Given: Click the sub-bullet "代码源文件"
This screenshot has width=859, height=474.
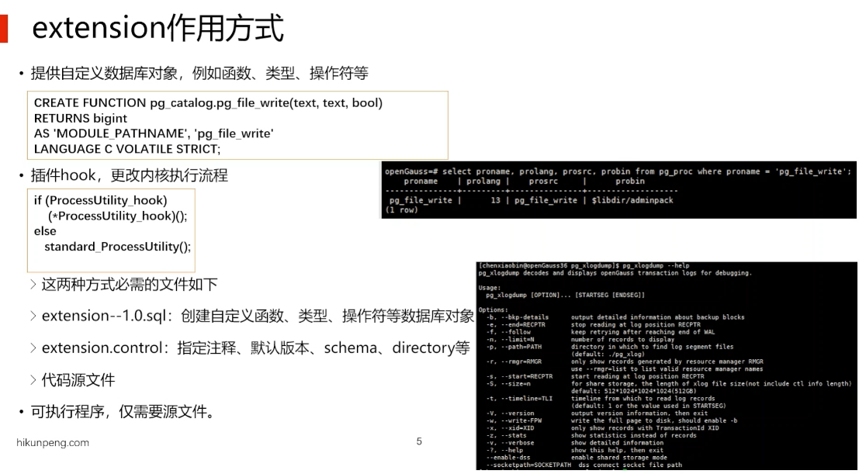Looking at the screenshot, I should [78, 380].
